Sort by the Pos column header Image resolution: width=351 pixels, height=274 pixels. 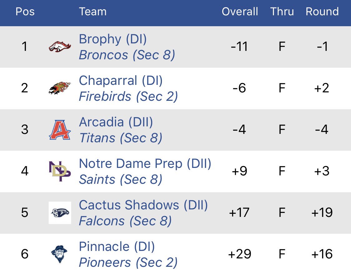click(25, 12)
